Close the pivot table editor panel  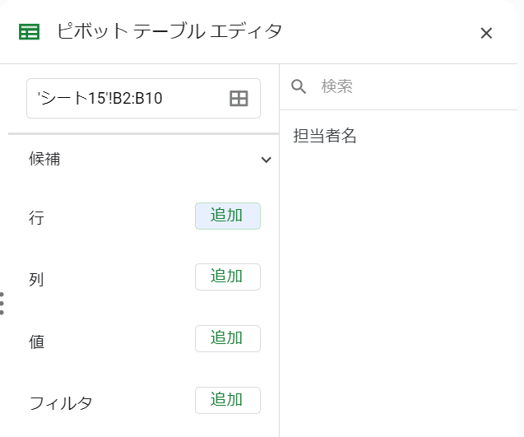point(486,33)
